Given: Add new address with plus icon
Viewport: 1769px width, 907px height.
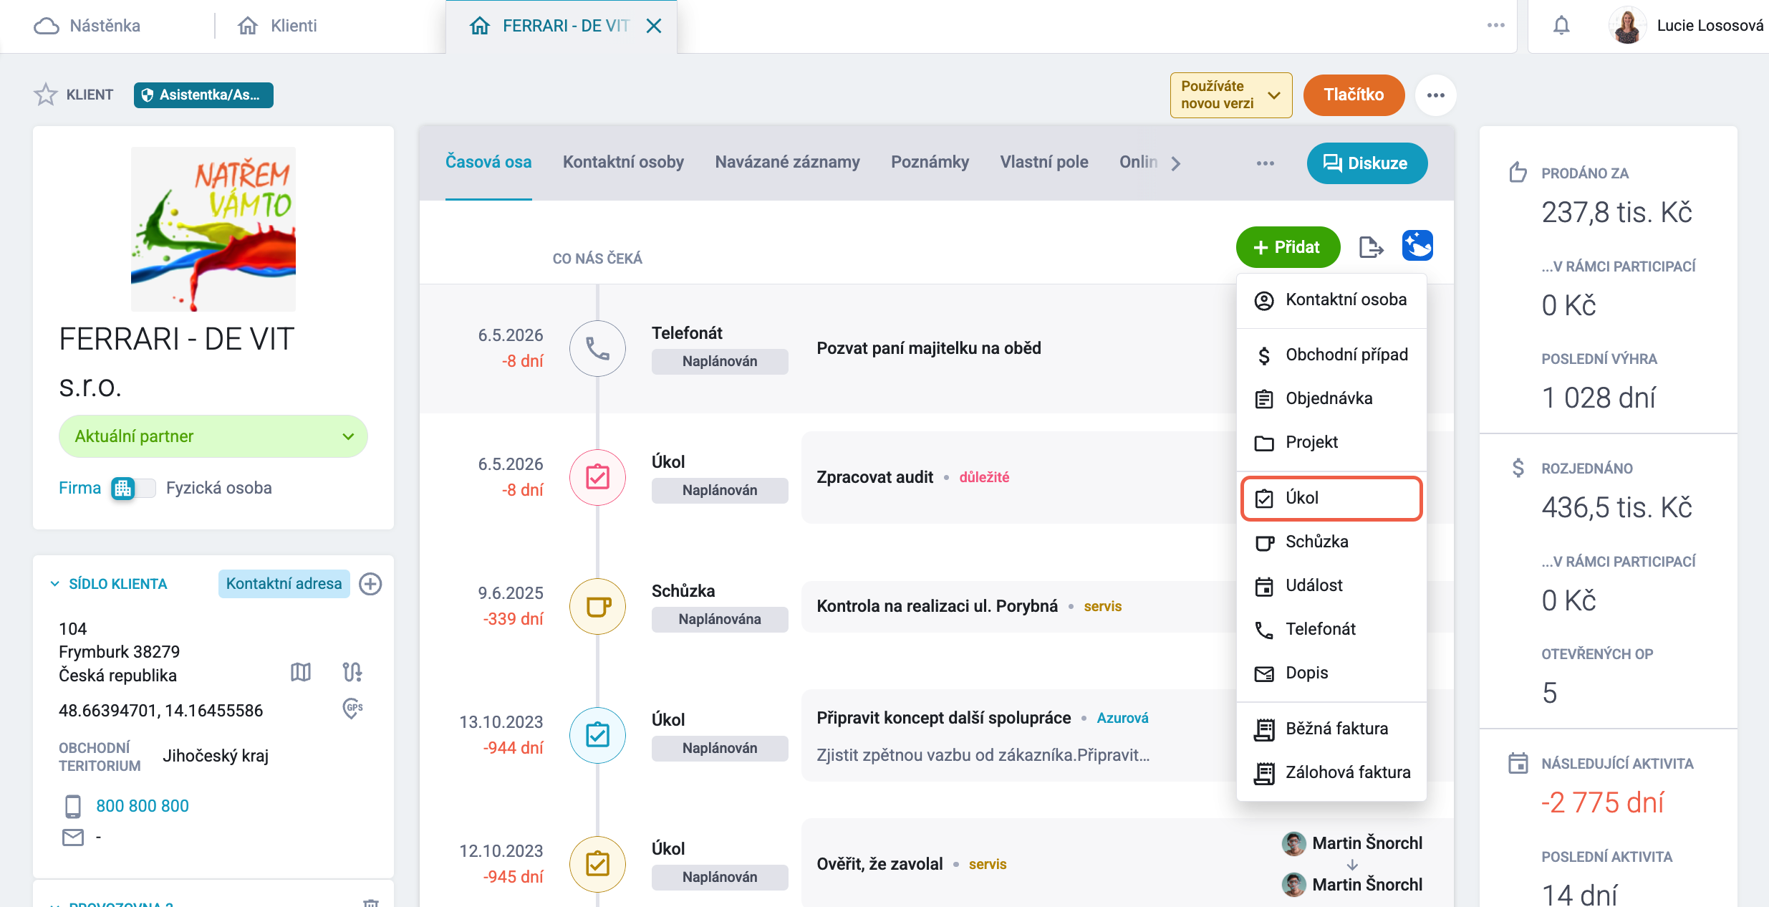Looking at the screenshot, I should pyautogui.click(x=370, y=584).
